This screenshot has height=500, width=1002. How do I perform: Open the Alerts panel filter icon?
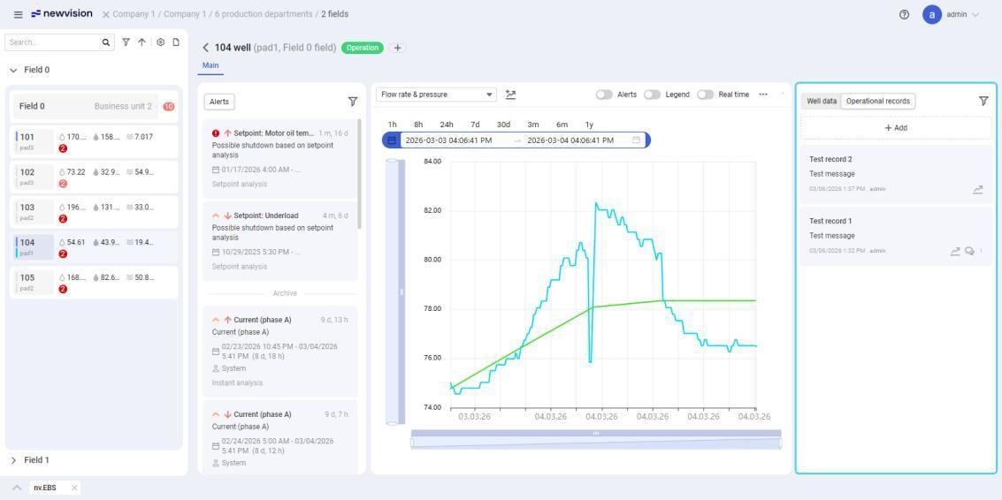click(x=353, y=102)
